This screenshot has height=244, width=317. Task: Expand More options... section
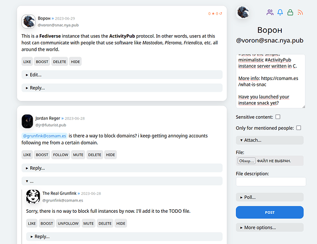coord(270,227)
